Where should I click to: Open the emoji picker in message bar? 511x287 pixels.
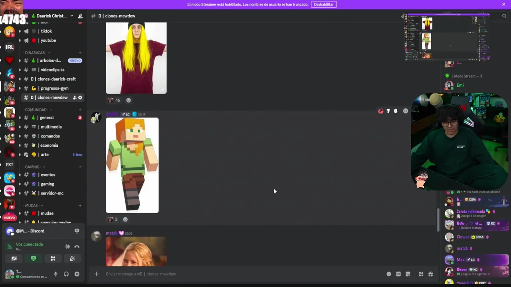point(388,274)
